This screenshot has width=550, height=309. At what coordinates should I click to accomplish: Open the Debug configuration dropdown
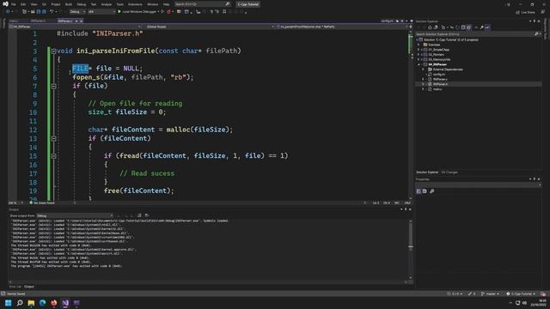pos(77,11)
